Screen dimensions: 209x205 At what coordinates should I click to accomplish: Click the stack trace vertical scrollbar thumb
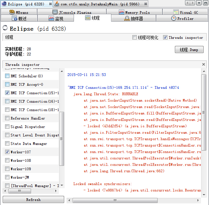point(204,112)
